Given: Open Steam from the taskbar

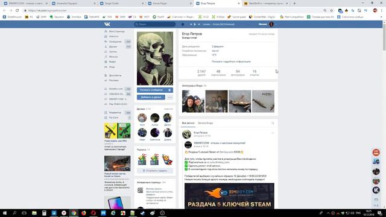Looking at the screenshot, I should [142, 213].
